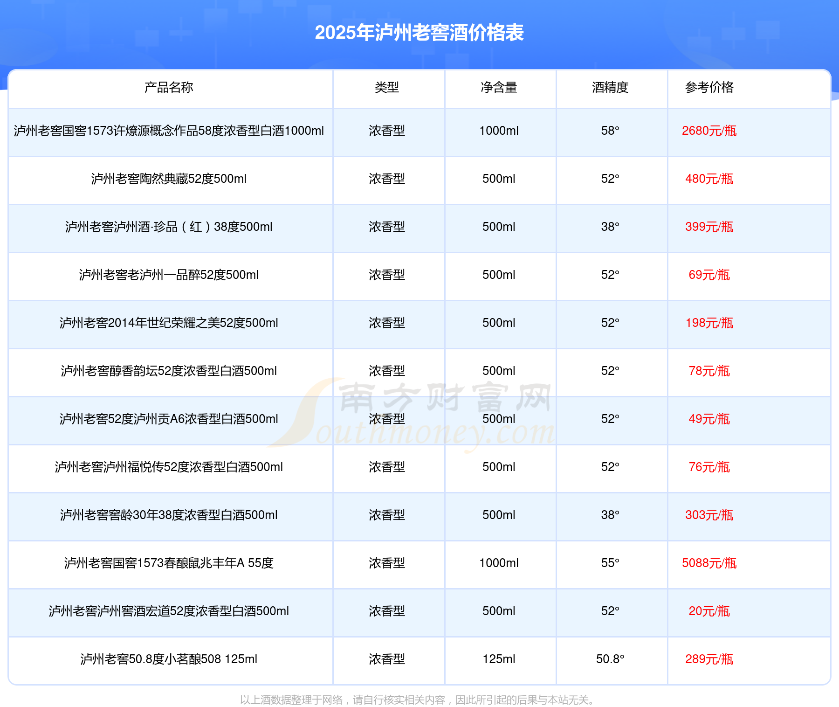Click 38° in the 窖龄30年 row
Viewport: 839px width, 707px height.
pyautogui.click(x=610, y=515)
